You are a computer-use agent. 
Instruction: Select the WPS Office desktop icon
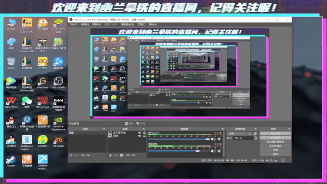tap(11, 102)
